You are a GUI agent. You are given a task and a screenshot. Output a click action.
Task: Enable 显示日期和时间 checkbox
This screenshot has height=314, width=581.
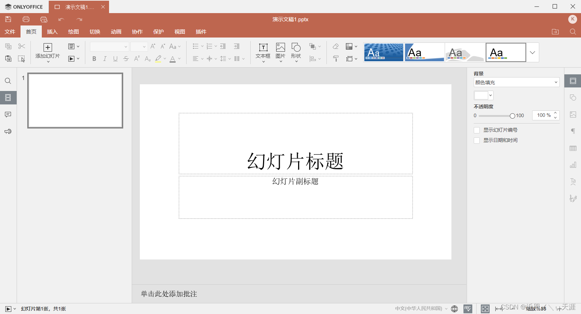coord(477,141)
